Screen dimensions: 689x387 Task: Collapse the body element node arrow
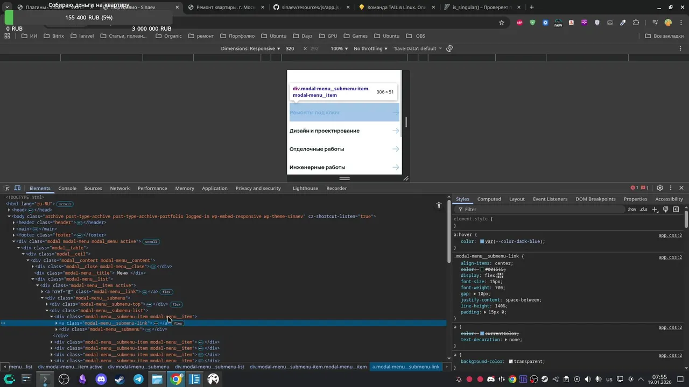9,216
